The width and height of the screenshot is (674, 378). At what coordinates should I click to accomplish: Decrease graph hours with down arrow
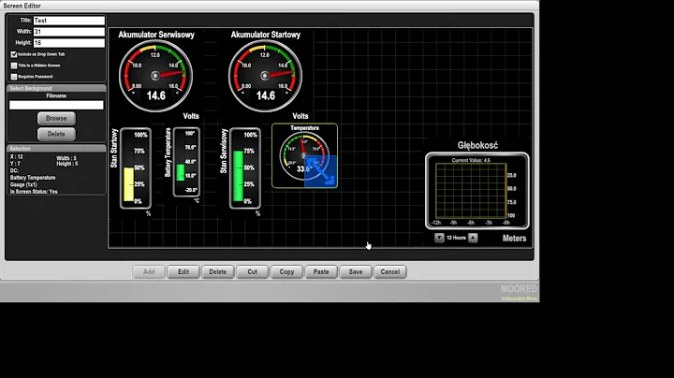click(x=439, y=238)
